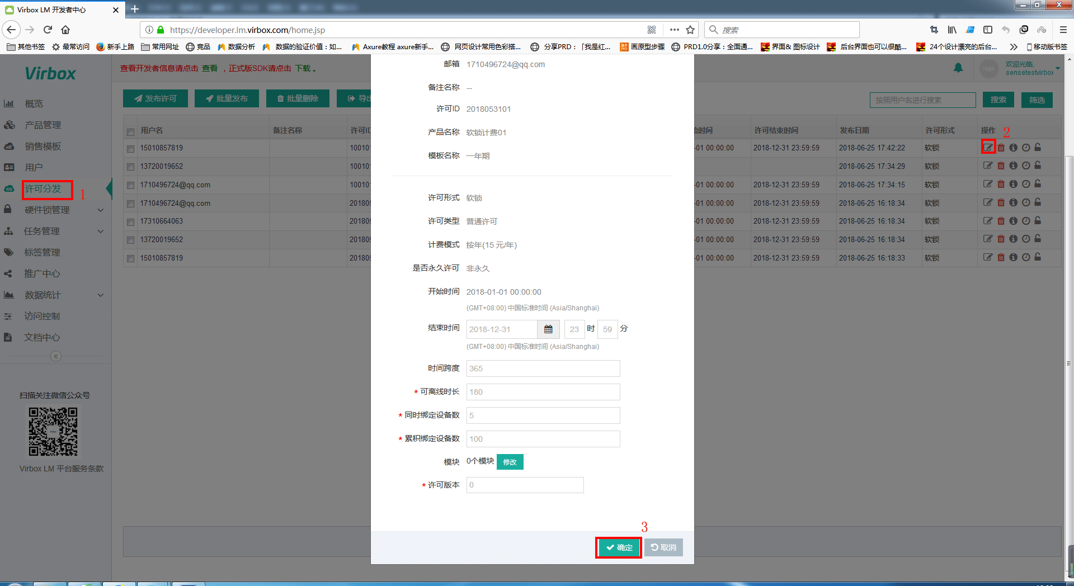Open the page actions ellipsis in address bar
The height and width of the screenshot is (586, 1074).
(675, 30)
